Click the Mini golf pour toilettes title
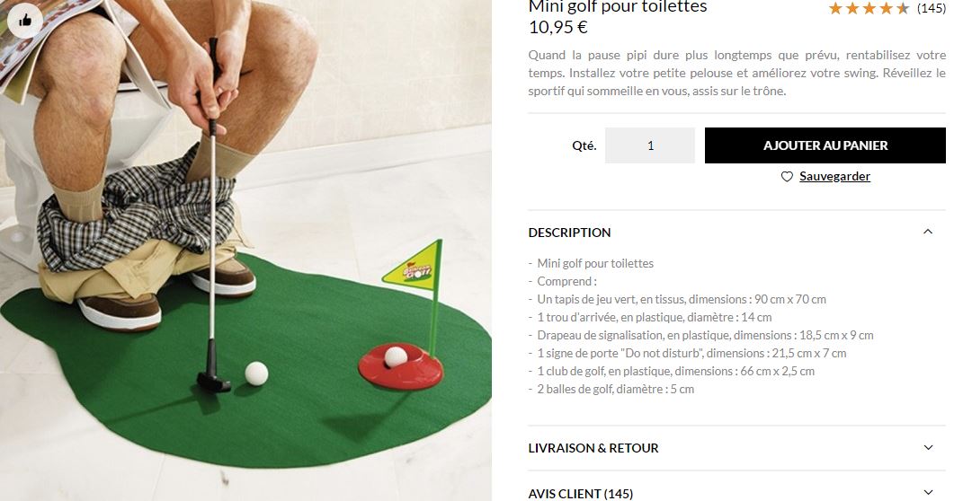Viewport: 963px width, 501px height. point(617,7)
